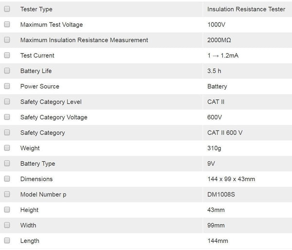Check the Length checkbox

tap(7, 241)
